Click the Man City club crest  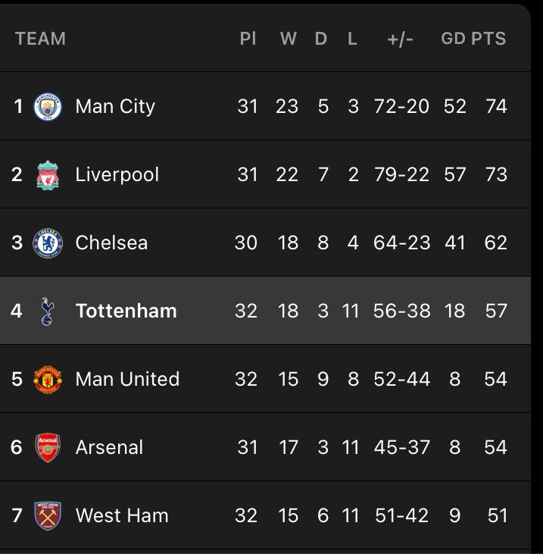pos(48,107)
